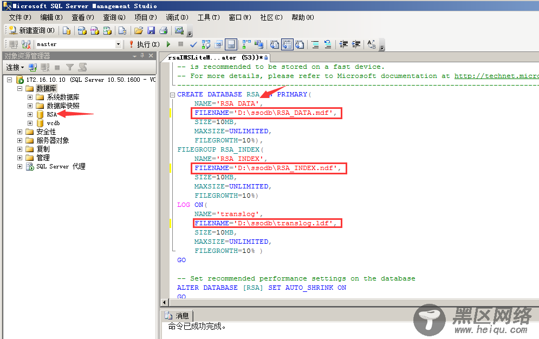
Task: Click the Parse checkmark icon
Action: click(193, 44)
